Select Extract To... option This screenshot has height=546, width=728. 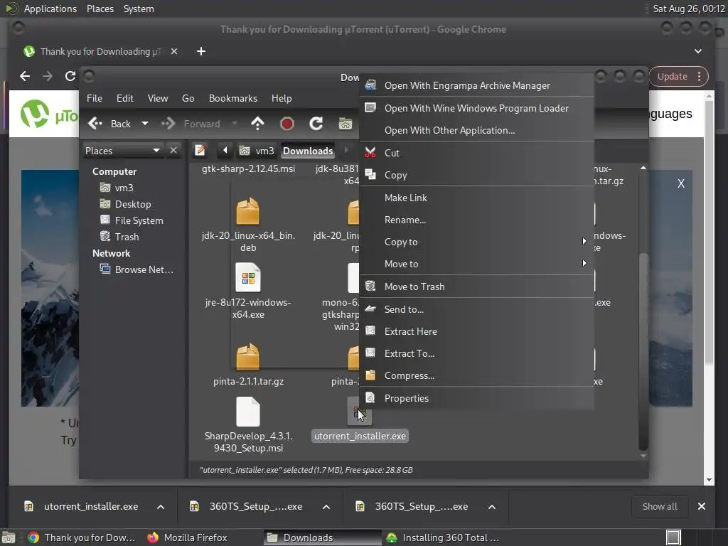477,354
